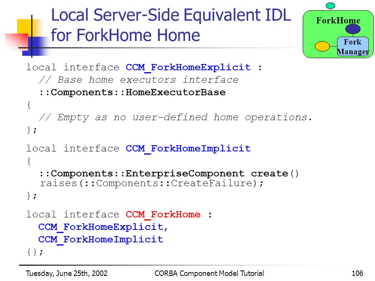Image resolution: width=375 pixels, height=281 pixels.
Task: Click the footer date 'Tuesday, June 25th, 2002'
Action: (66, 273)
